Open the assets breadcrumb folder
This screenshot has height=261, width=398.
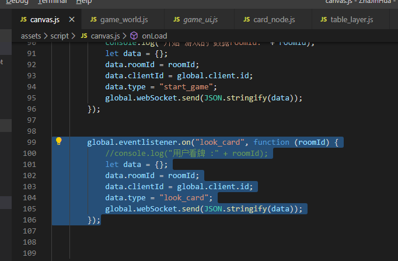31,36
